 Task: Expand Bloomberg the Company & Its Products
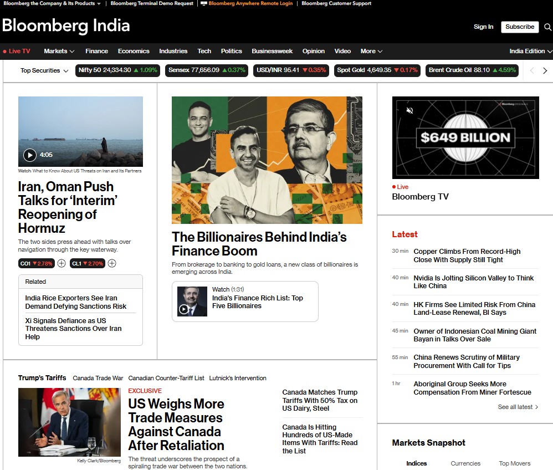pos(52,3)
